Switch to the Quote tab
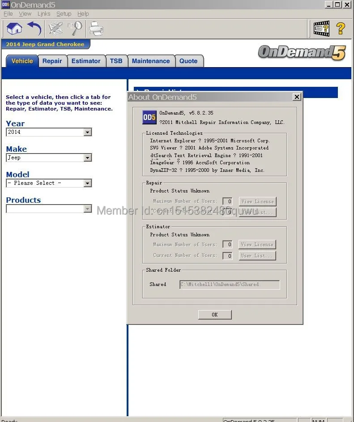Image resolution: width=354 pixels, height=422 pixels. (188, 61)
